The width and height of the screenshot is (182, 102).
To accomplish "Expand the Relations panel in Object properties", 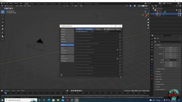I will pyautogui.click(x=158, y=72).
